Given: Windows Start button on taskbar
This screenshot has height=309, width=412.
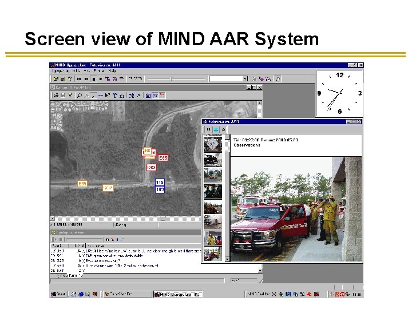Looking at the screenshot, I should [58, 294].
